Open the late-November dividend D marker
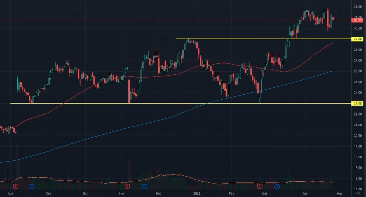This screenshot has width=366, height=197. (x=145, y=186)
